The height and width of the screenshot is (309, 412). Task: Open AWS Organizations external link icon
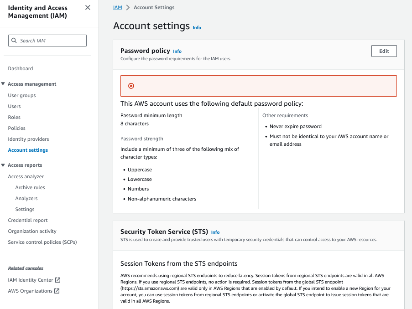[x=57, y=291]
